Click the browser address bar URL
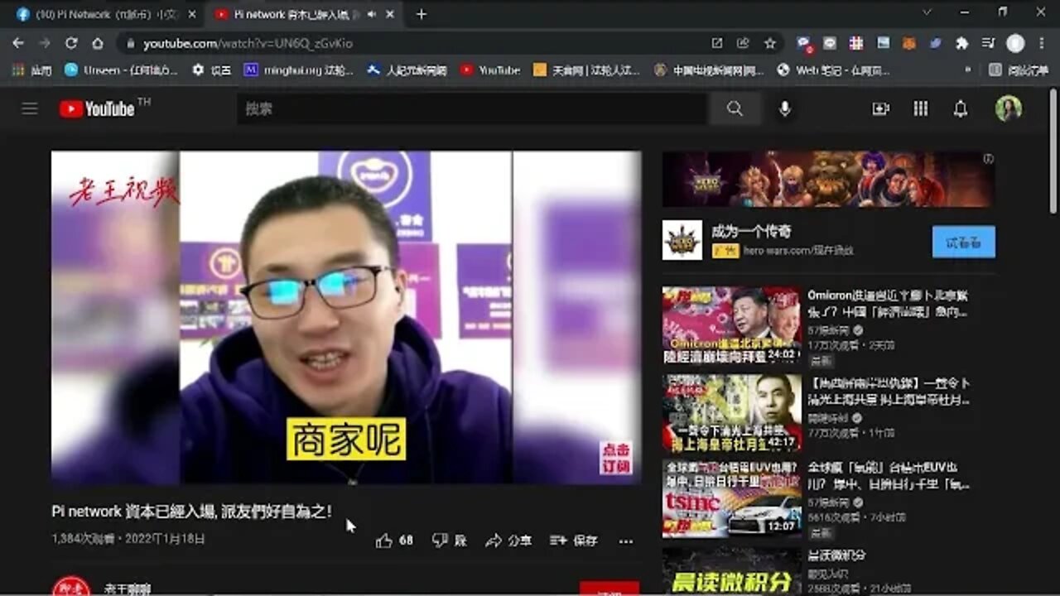Image resolution: width=1060 pixels, height=596 pixels. click(248, 43)
